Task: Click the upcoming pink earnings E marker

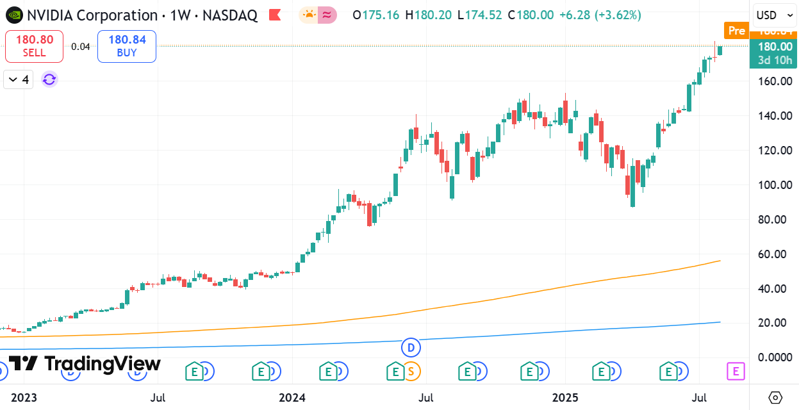Action: tap(736, 370)
